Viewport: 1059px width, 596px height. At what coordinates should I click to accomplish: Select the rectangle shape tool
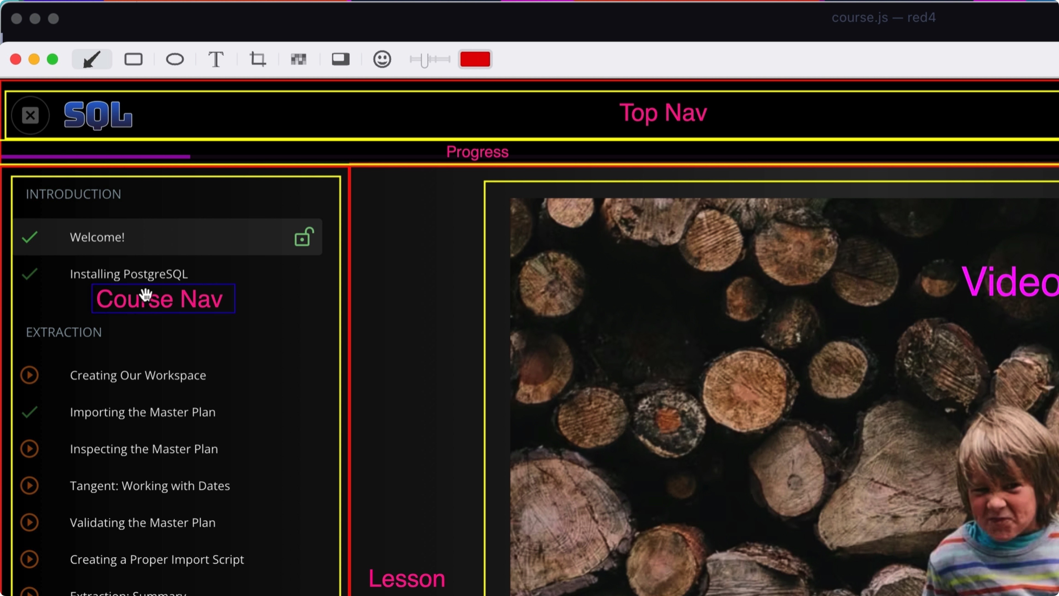tap(133, 59)
